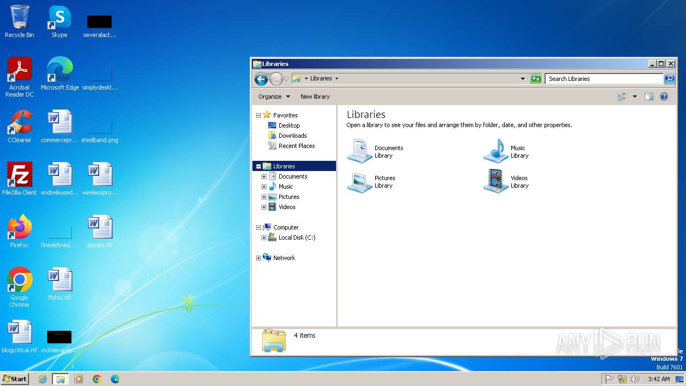Open the Organize menu
The image size is (686, 386).
click(x=274, y=96)
